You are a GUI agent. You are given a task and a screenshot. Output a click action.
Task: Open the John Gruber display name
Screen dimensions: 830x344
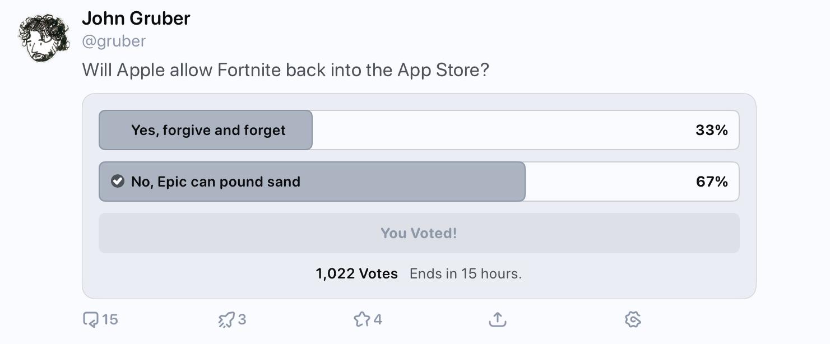(x=136, y=18)
